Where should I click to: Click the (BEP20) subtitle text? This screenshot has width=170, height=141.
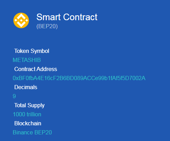click(47, 26)
